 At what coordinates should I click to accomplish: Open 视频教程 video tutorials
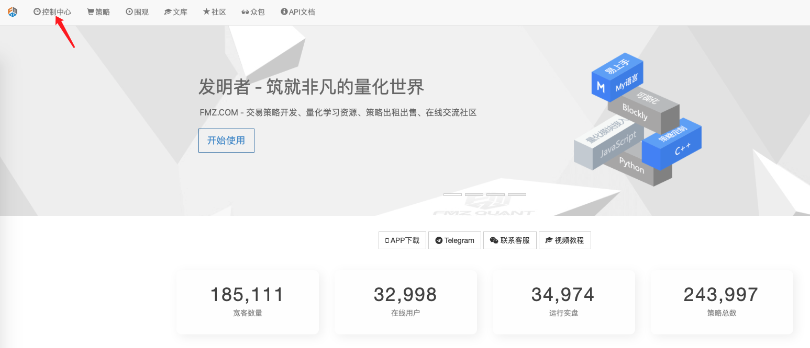pos(565,240)
